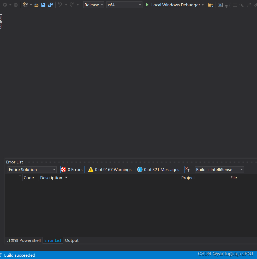Open the Build + IntelliSense dropdown
Image resolution: width=257 pixels, height=259 pixels.
[x=219, y=169]
